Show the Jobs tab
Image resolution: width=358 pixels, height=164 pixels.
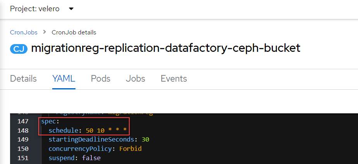(x=135, y=79)
